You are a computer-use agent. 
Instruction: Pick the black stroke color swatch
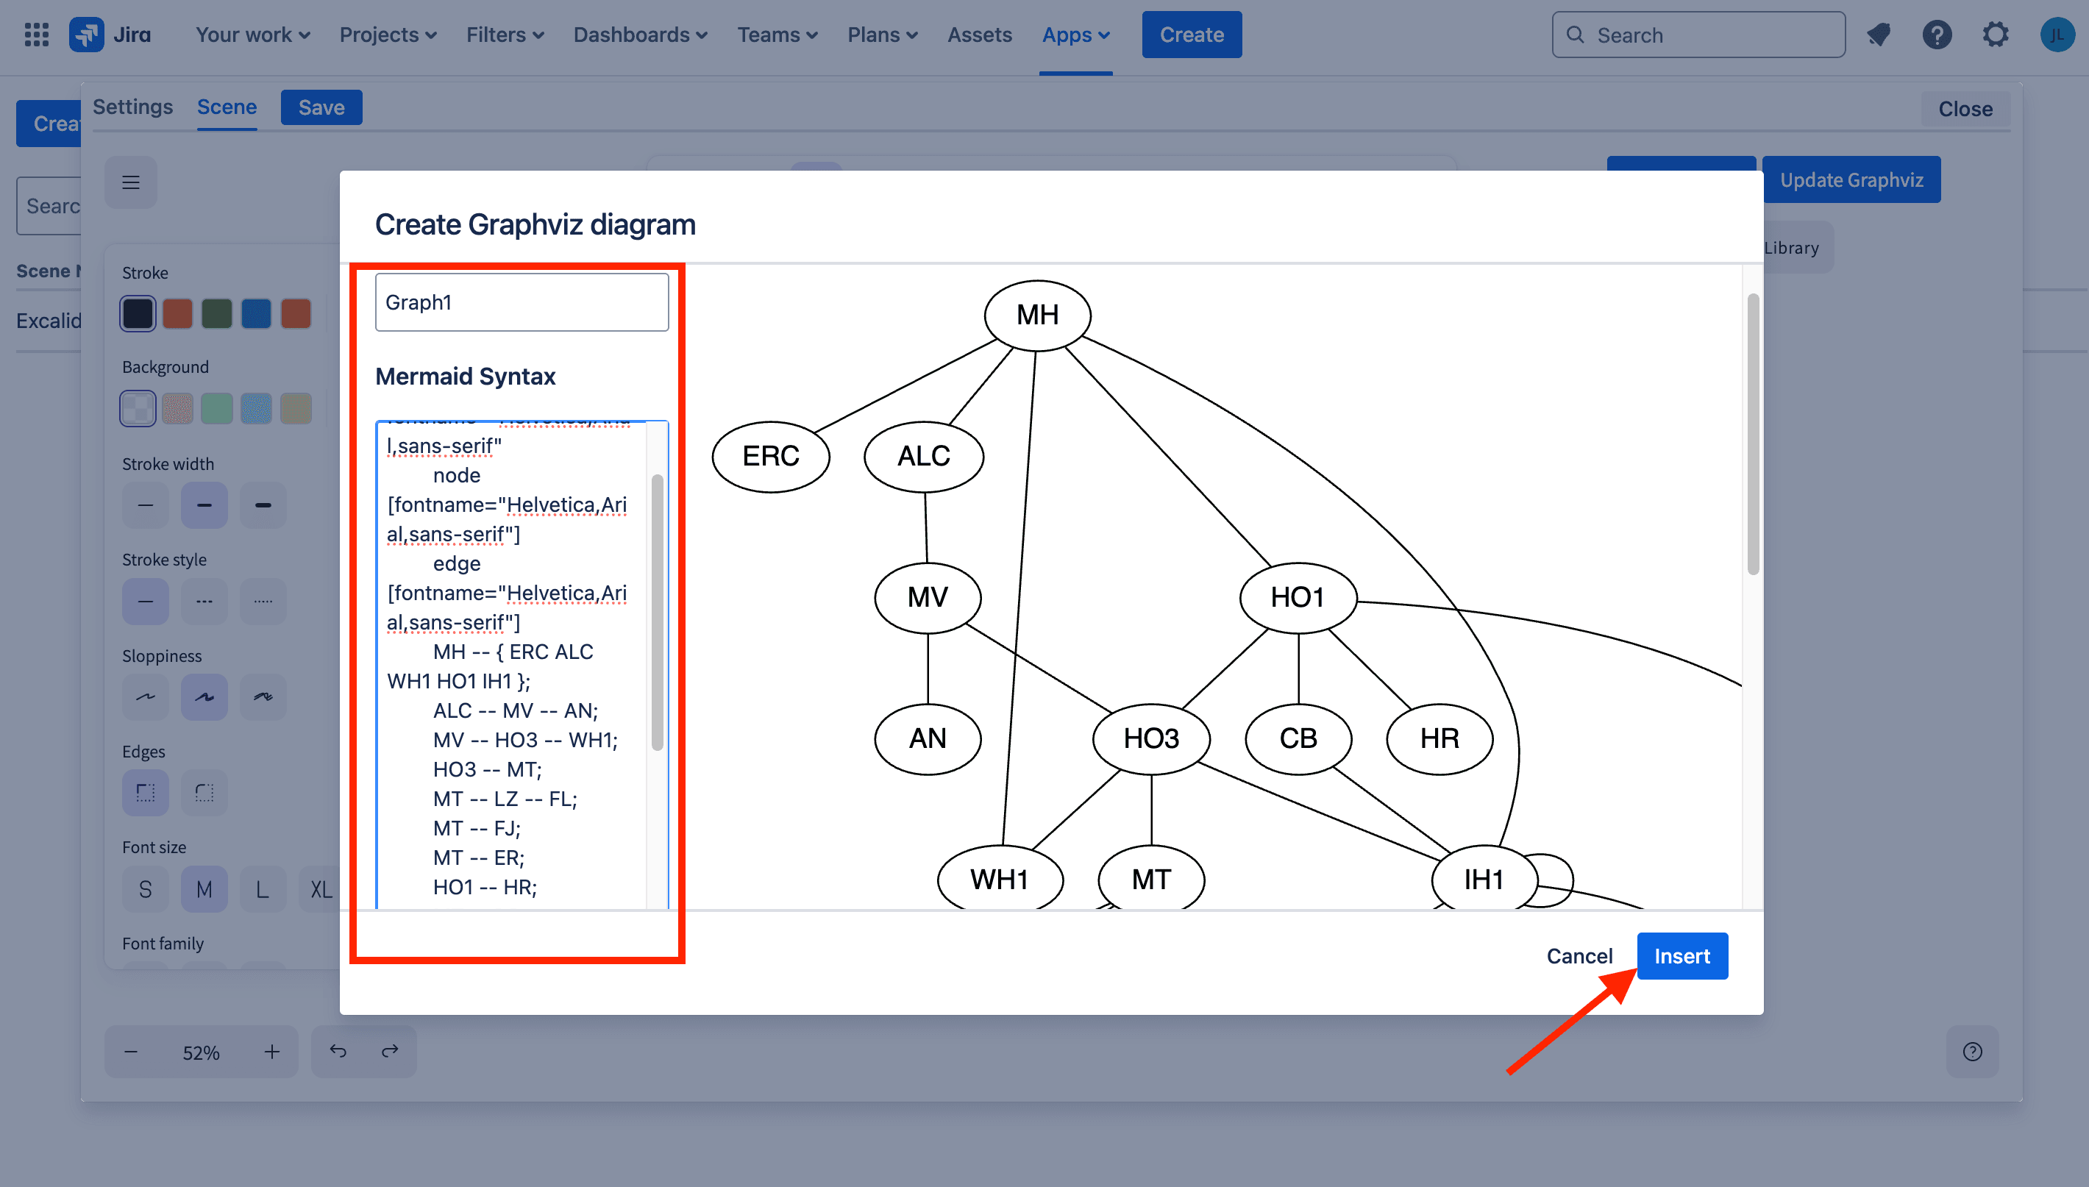[x=138, y=314]
